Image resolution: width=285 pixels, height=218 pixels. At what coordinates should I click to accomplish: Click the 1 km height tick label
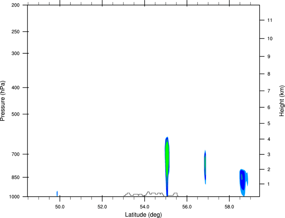click(x=268, y=184)
